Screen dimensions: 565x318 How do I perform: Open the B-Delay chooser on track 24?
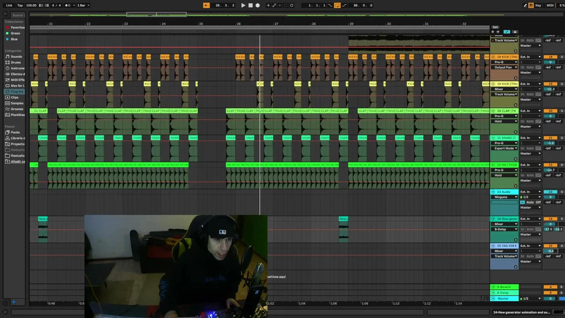505,229
